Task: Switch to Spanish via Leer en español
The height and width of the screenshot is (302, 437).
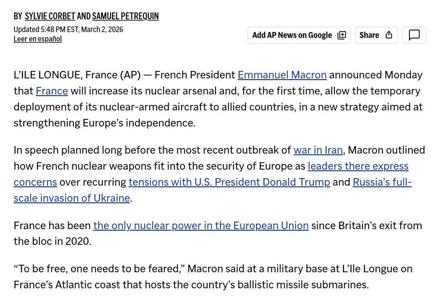Action: coord(38,39)
